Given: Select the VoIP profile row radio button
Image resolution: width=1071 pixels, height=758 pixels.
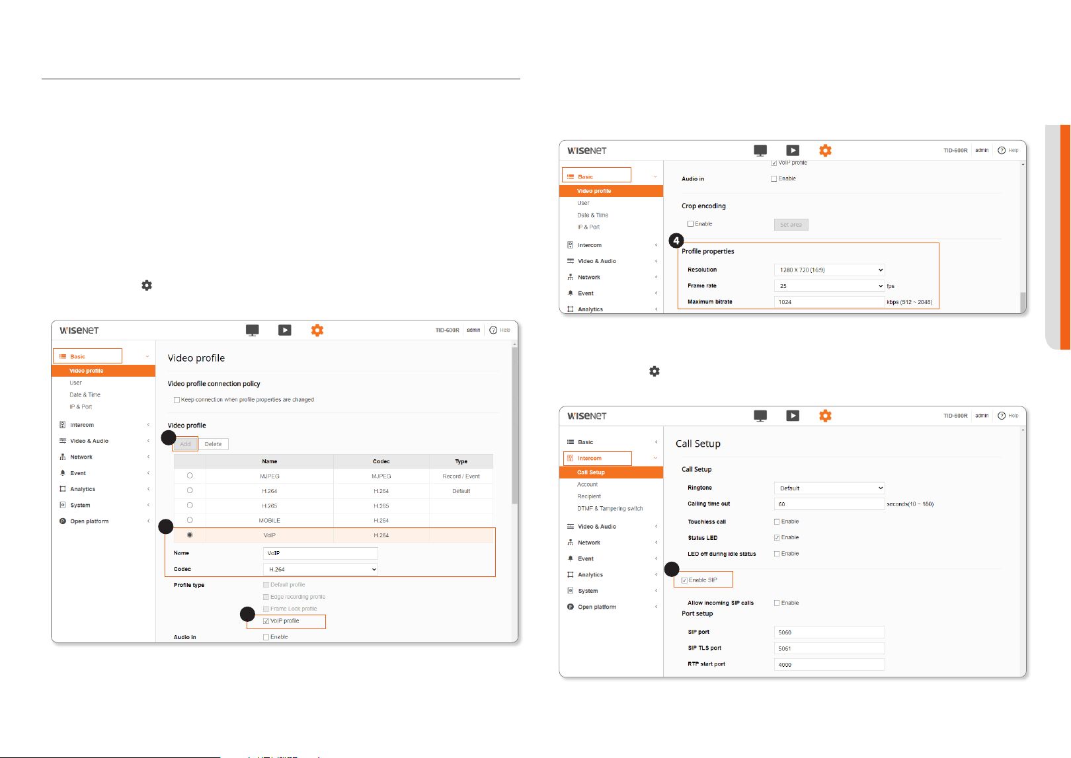Looking at the screenshot, I should [190, 535].
